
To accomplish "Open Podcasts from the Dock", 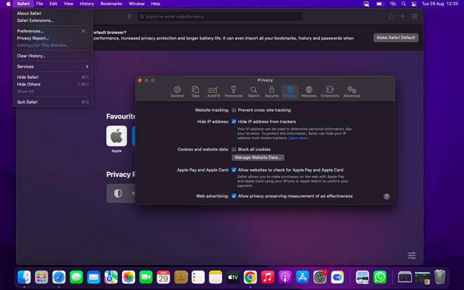I will click(285, 277).
